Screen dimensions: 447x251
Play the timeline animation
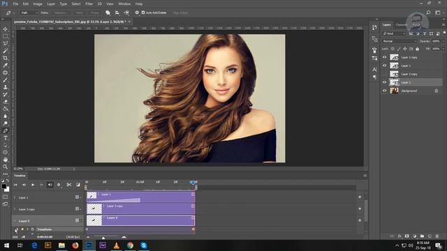tap(33, 185)
